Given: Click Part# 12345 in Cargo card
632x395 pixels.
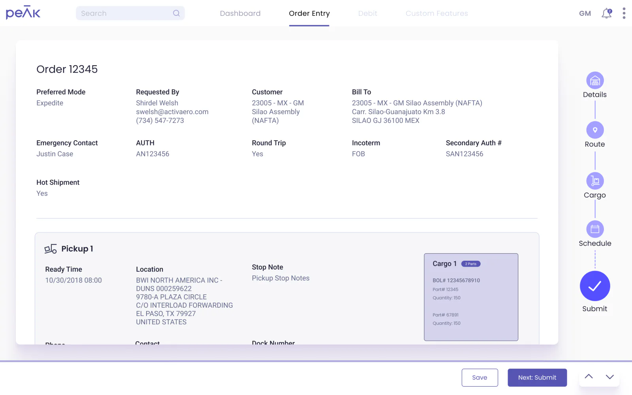Looking at the screenshot, I should point(446,290).
